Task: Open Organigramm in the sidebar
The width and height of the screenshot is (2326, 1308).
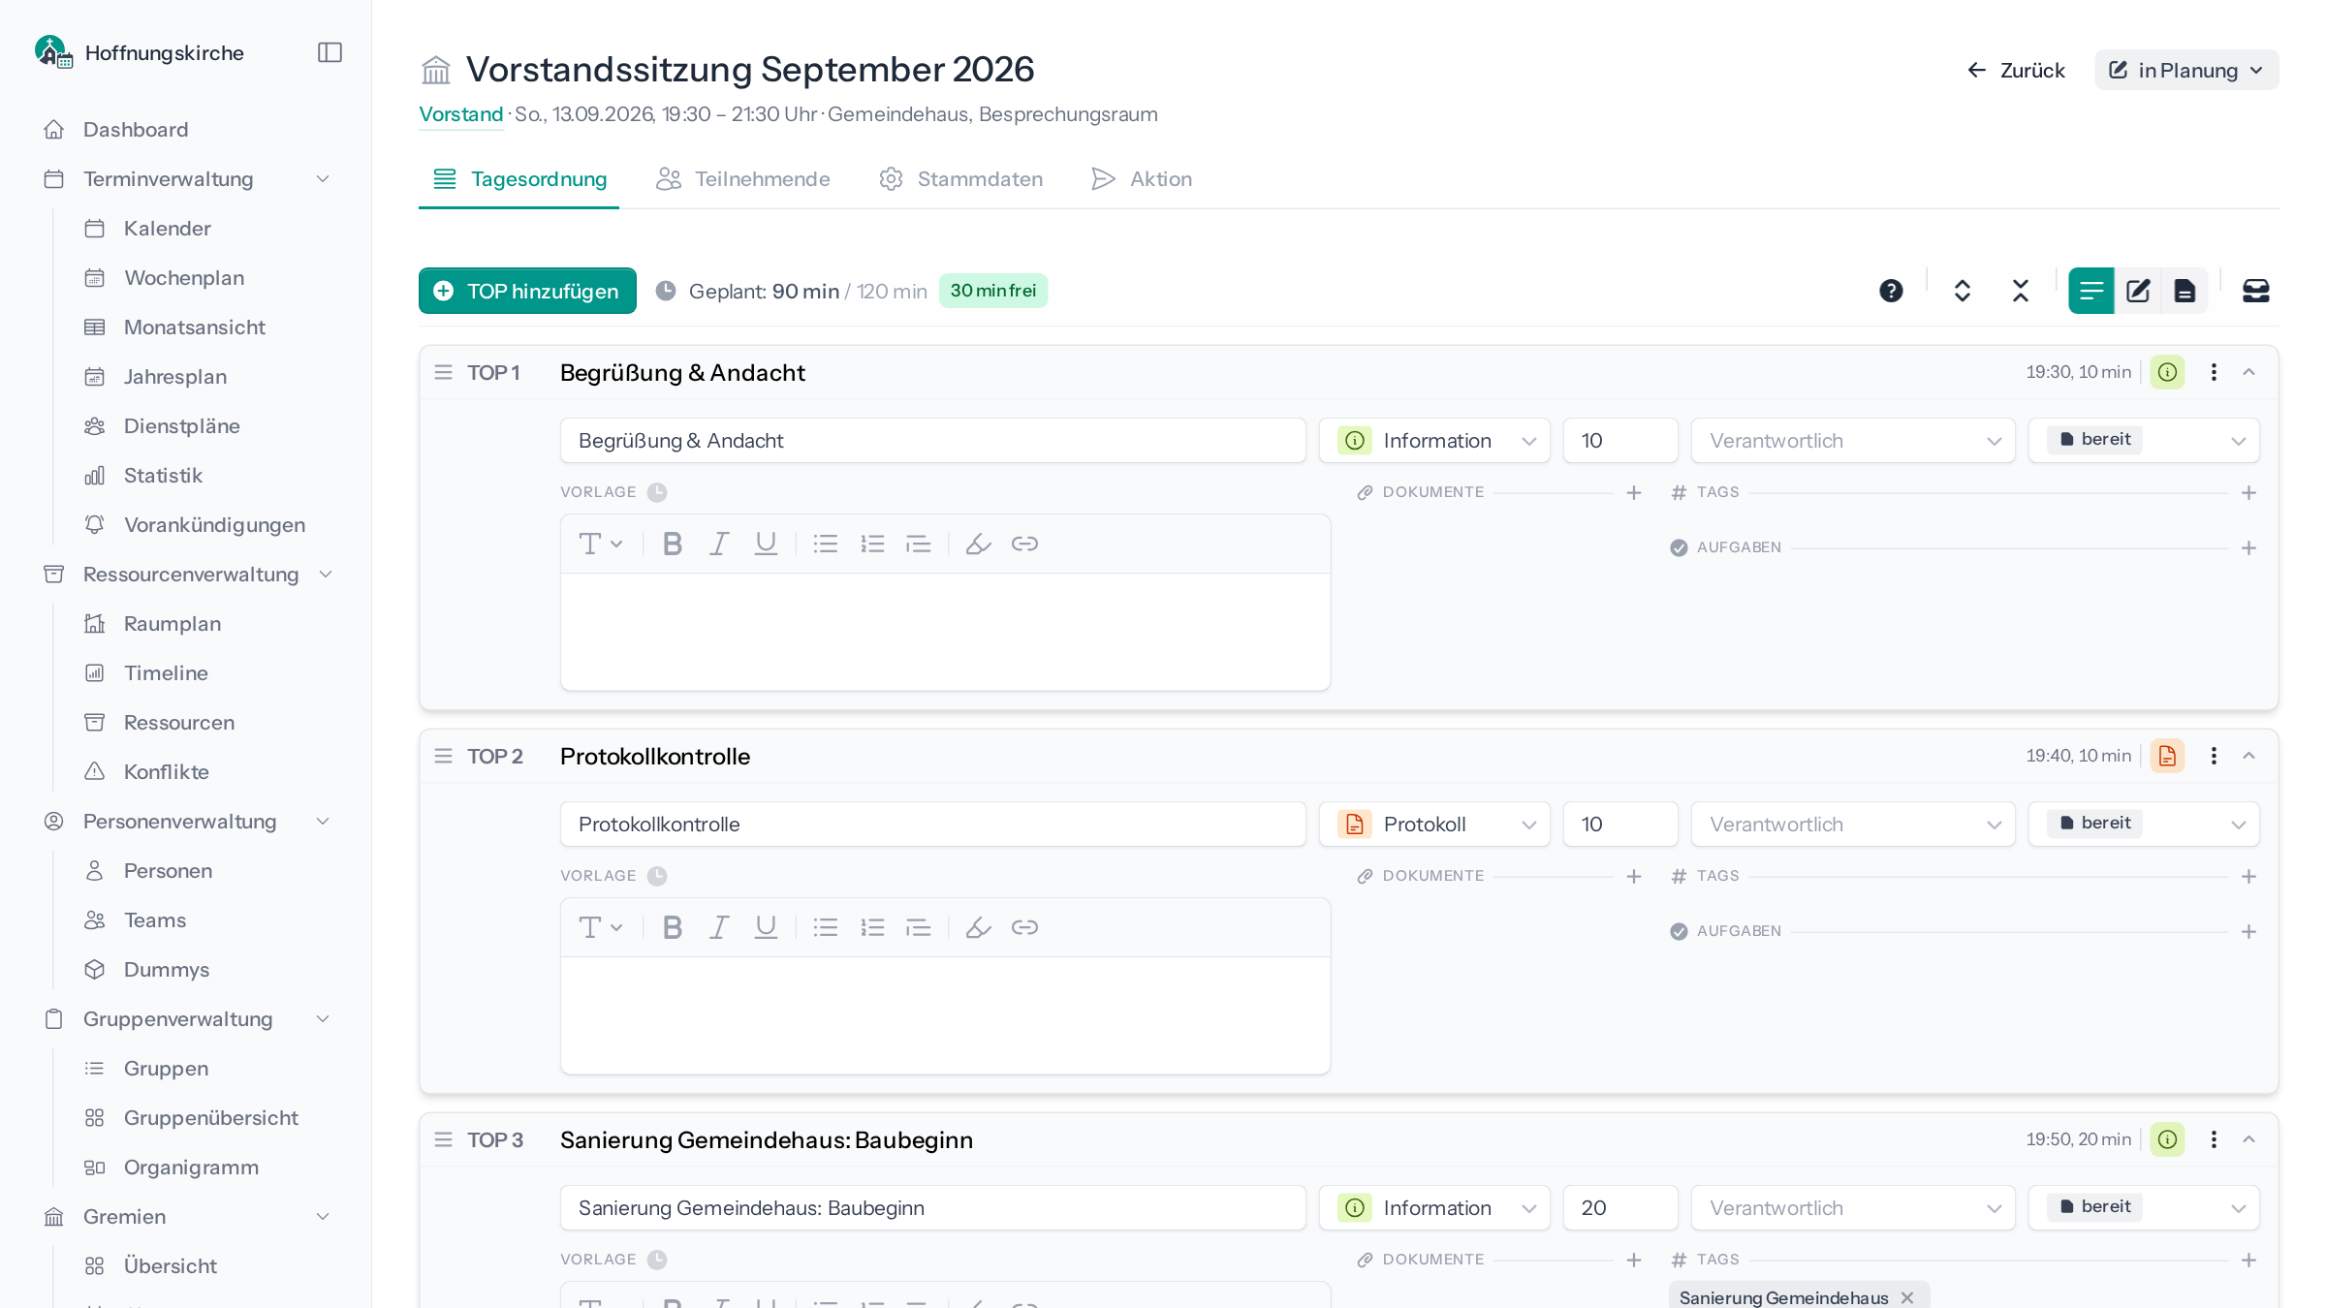Action: 191,1168
